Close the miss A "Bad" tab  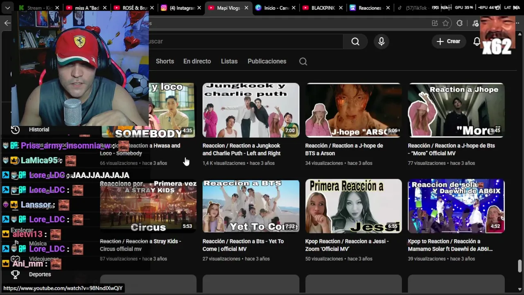104,8
